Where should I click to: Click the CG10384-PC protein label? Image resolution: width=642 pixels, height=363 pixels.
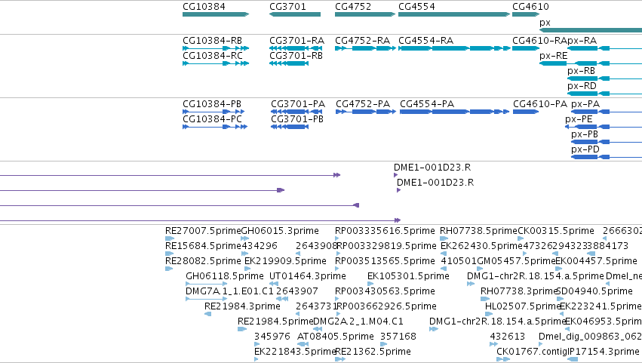point(212,119)
